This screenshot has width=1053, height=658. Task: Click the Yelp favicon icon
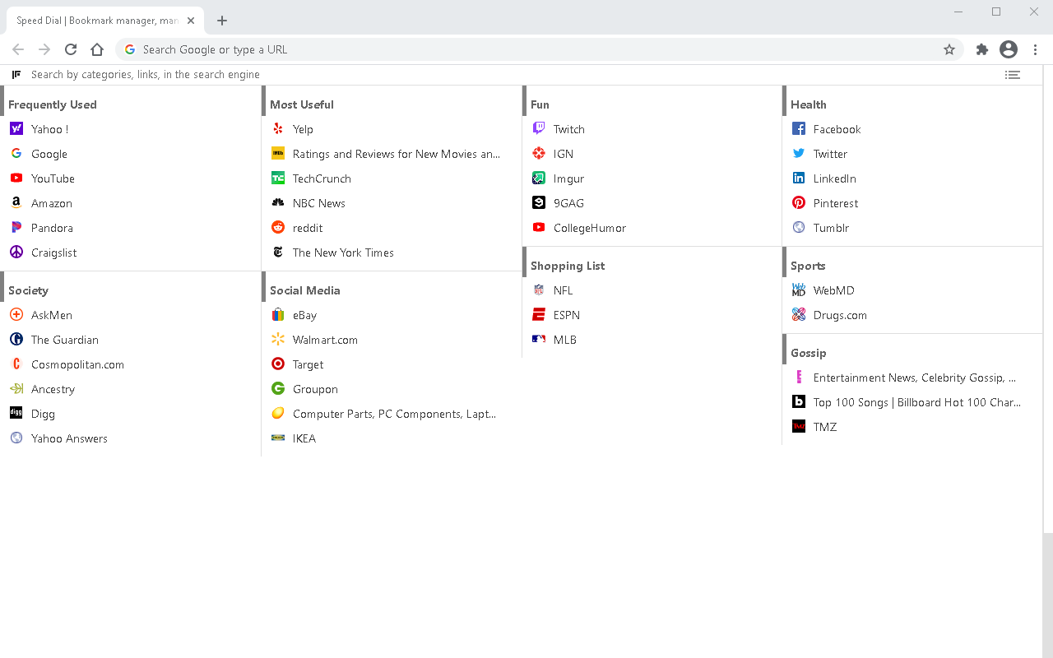point(278,129)
